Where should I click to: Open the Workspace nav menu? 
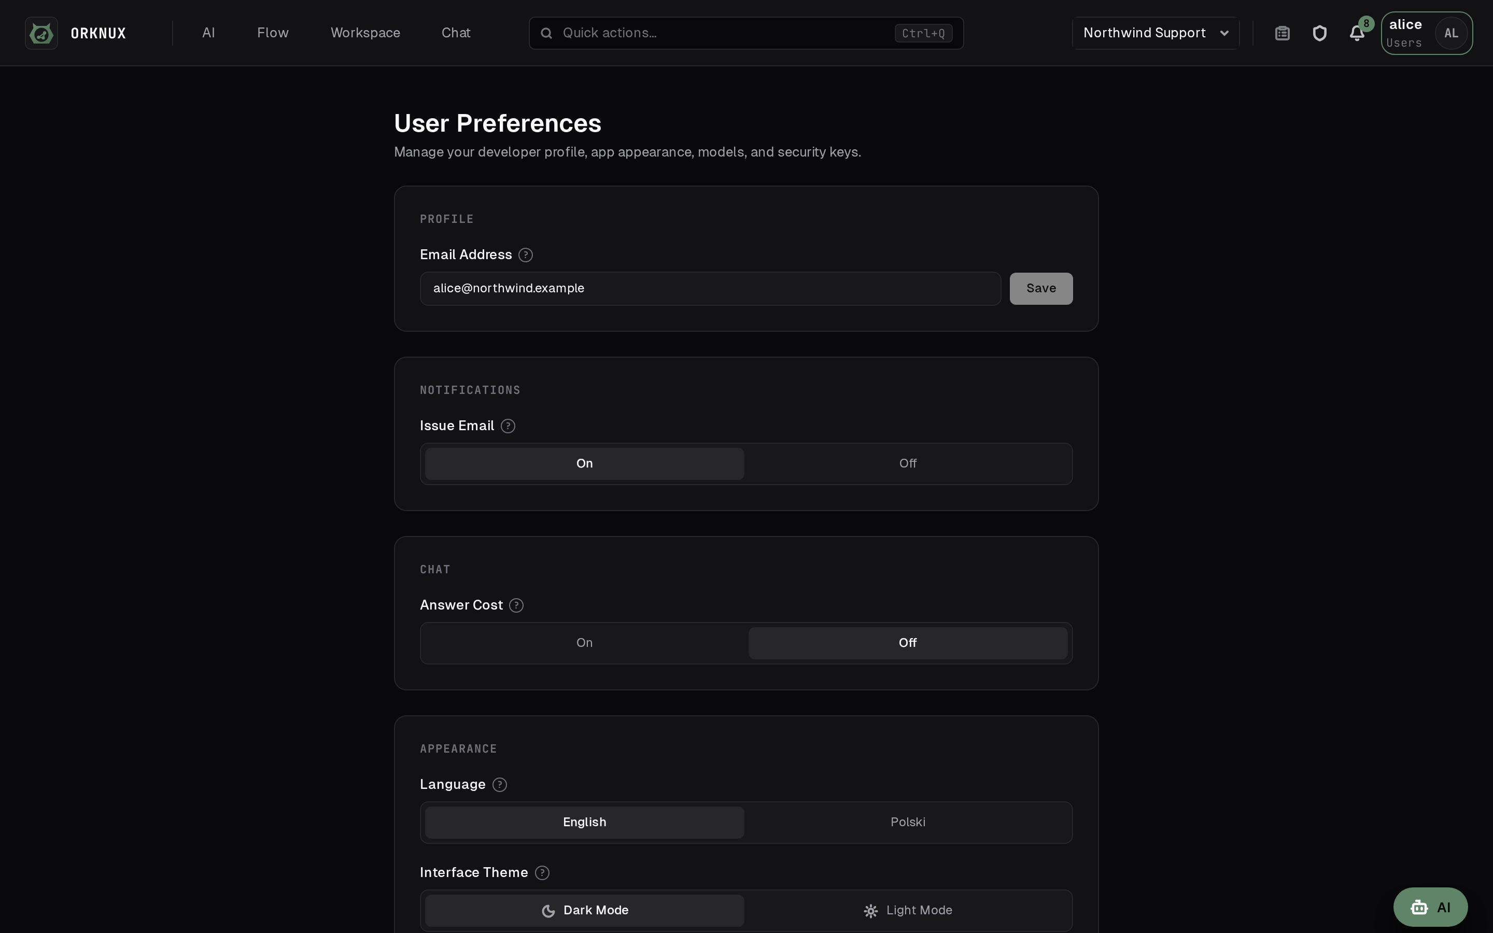(x=365, y=33)
